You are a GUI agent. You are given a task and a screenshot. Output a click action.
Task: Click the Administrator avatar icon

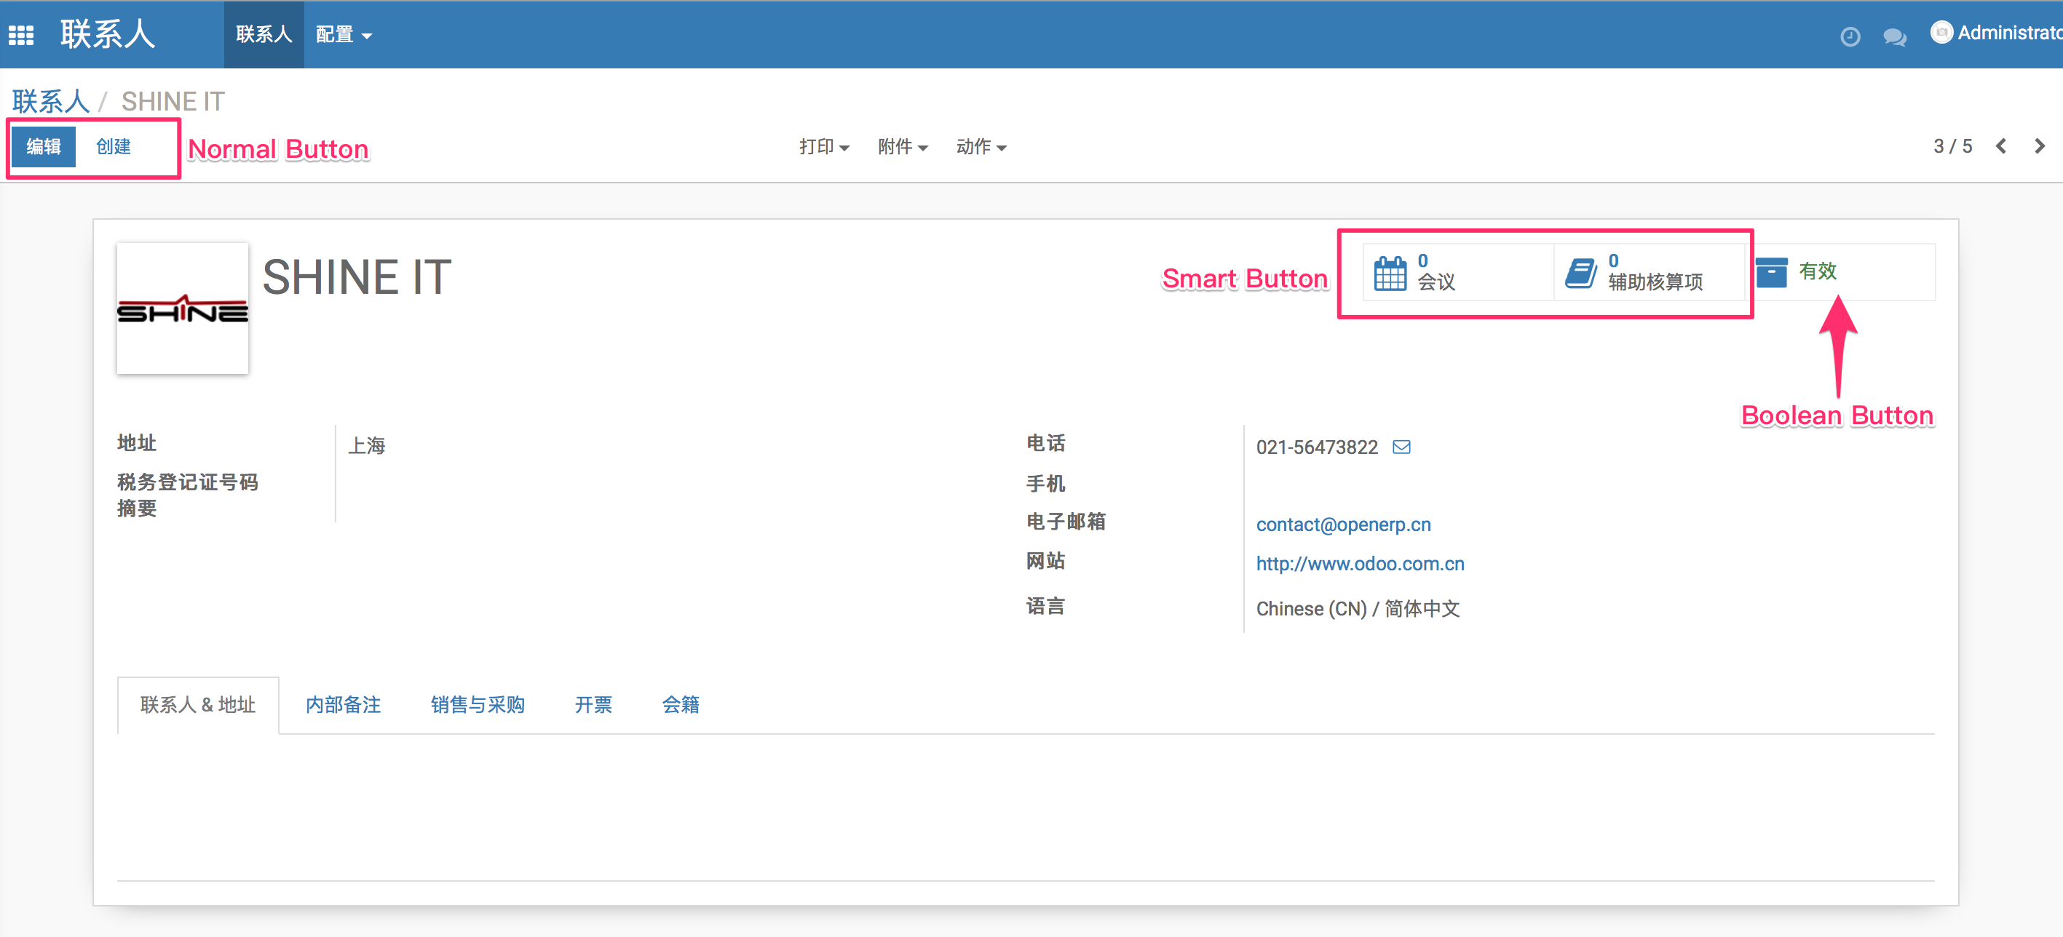(x=1942, y=33)
